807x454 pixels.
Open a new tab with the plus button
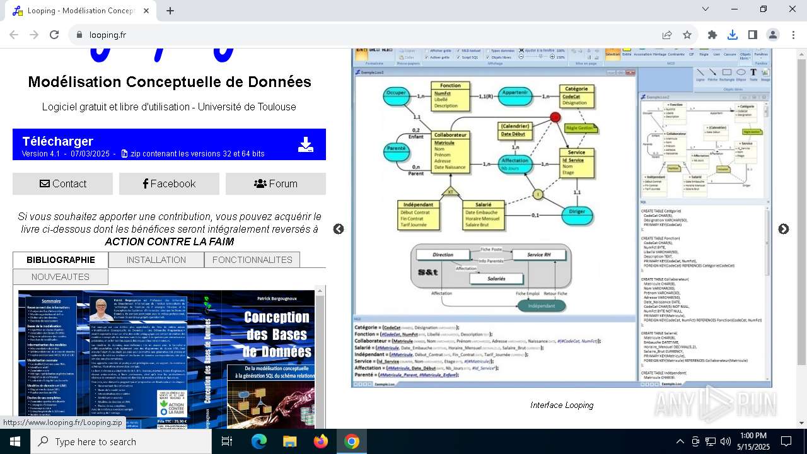pos(170,11)
